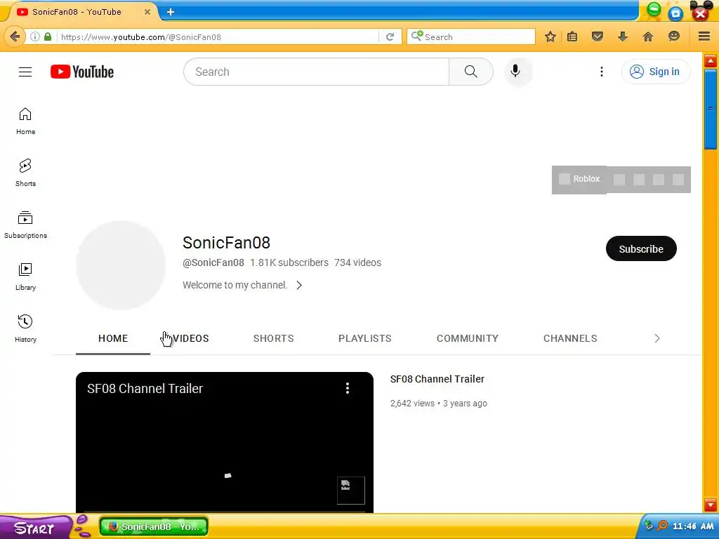The height and width of the screenshot is (539, 719).
Task: Open the YouTube hamburger guide menu
Action: click(x=25, y=72)
